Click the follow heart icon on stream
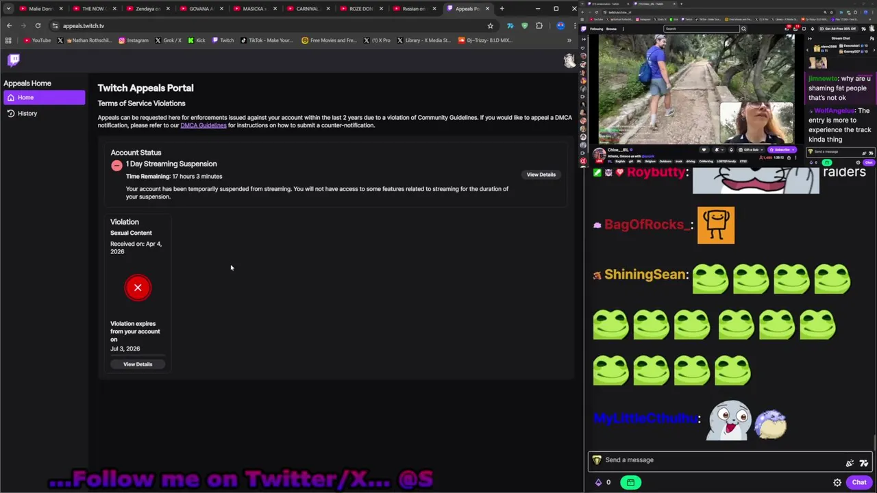 pos(704,150)
